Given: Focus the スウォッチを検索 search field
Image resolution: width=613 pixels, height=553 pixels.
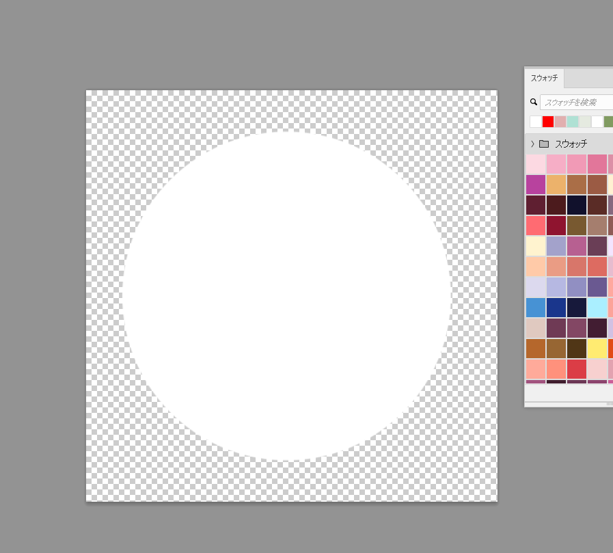Looking at the screenshot, I should (576, 102).
